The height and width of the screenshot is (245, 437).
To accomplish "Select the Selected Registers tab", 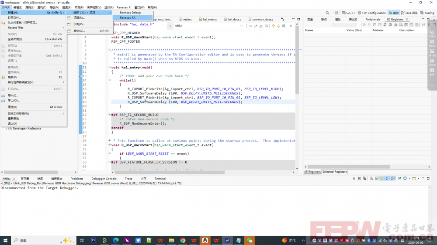I will click(x=334, y=172).
